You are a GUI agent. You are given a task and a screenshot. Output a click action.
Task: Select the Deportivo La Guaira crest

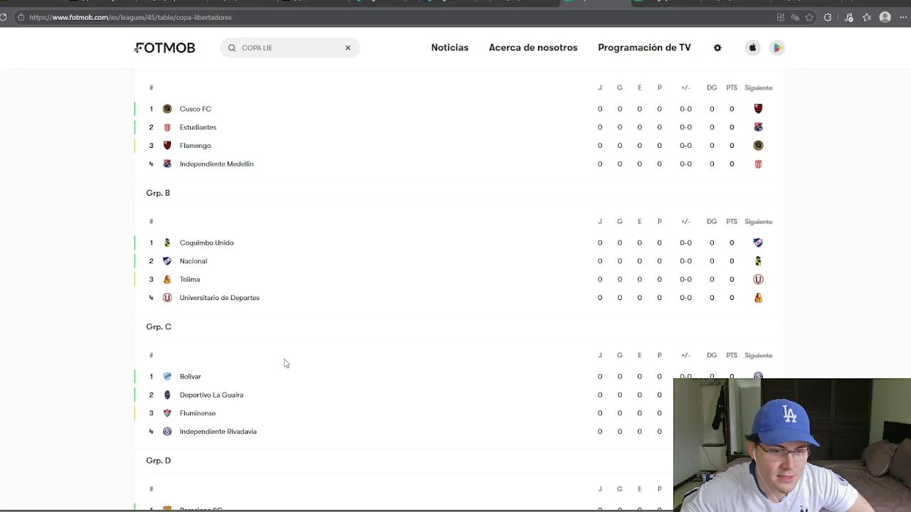(167, 395)
